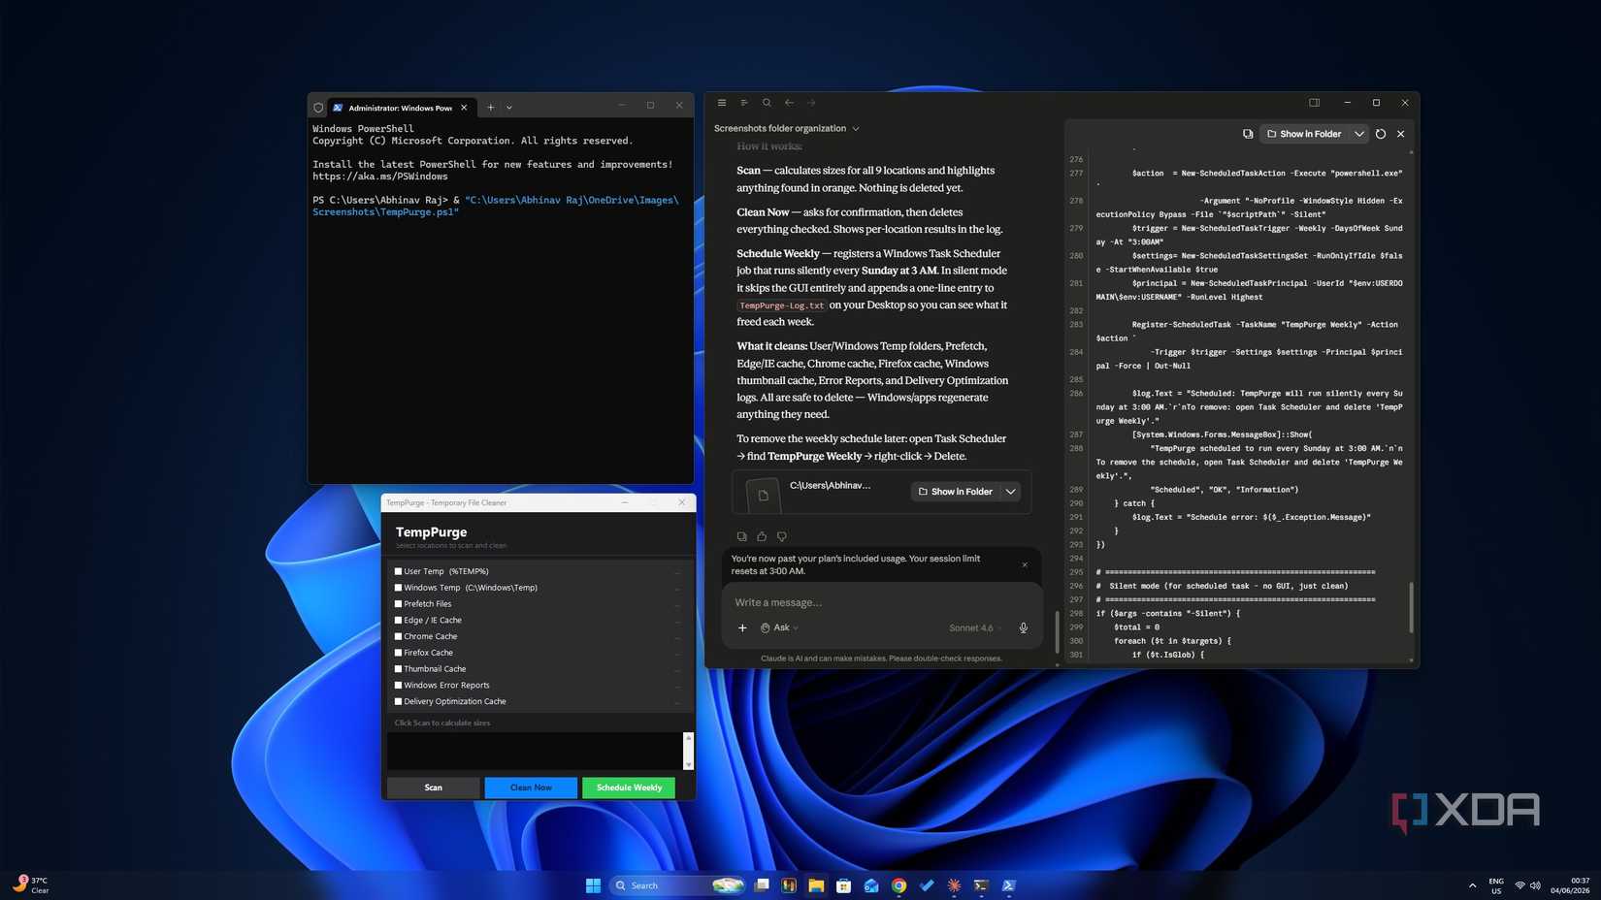Expand the Show in Folder arrow on the chat file card
1601x900 pixels.
coord(1010,492)
